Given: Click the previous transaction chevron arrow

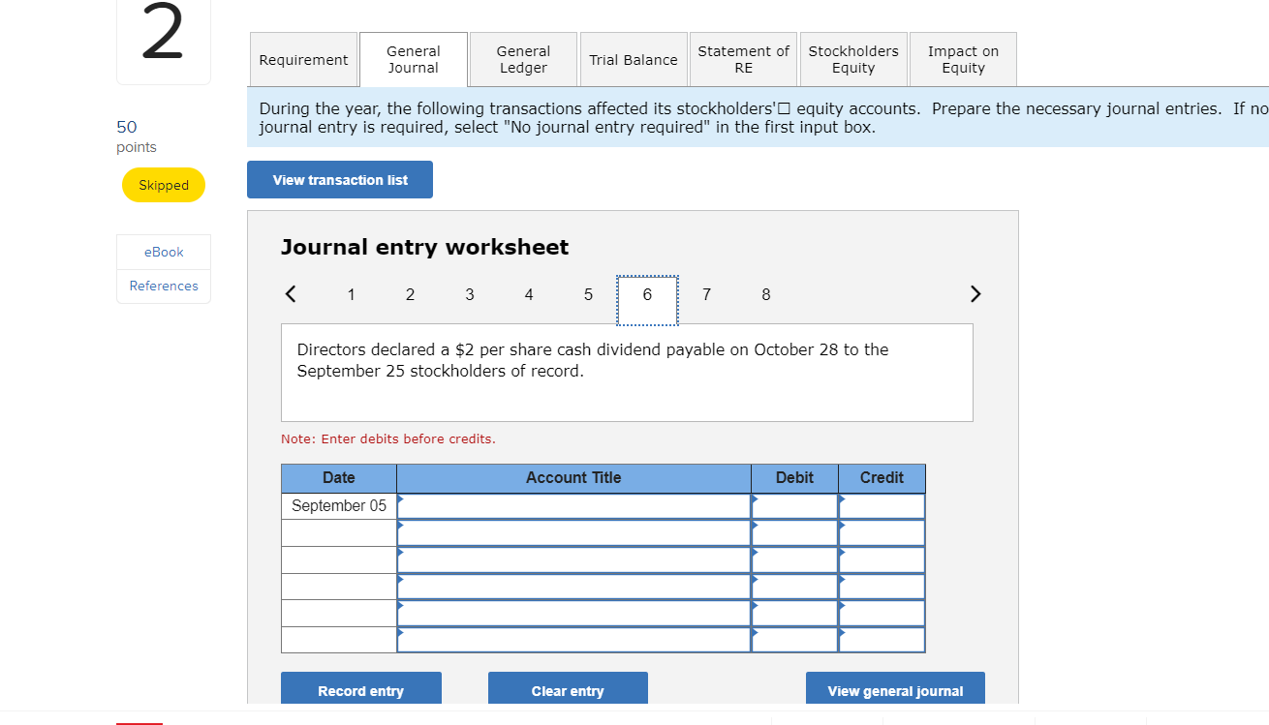Looking at the screenshot, I should point(290,293).
